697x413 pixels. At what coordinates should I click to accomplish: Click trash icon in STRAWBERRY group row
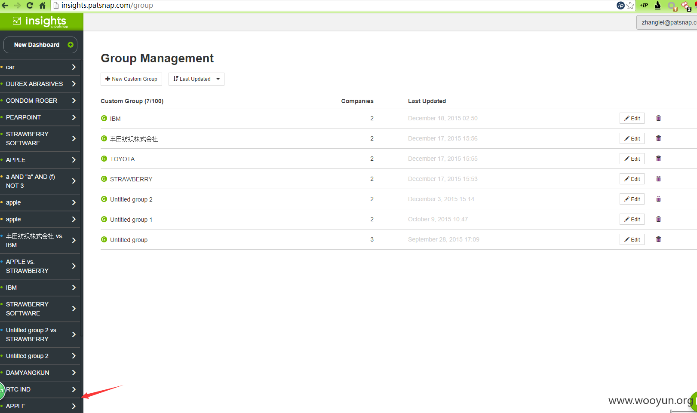click(658, 179)
